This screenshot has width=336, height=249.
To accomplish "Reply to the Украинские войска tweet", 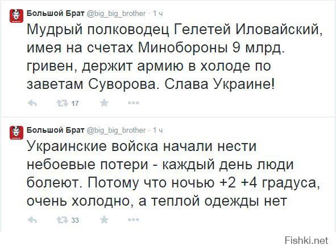I will tap(32, 220).
